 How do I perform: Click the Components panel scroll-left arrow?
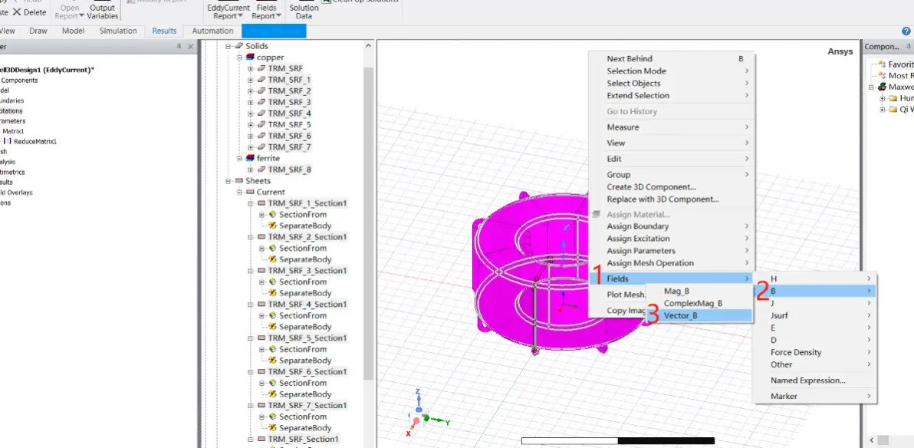click(x=872, y=440)
